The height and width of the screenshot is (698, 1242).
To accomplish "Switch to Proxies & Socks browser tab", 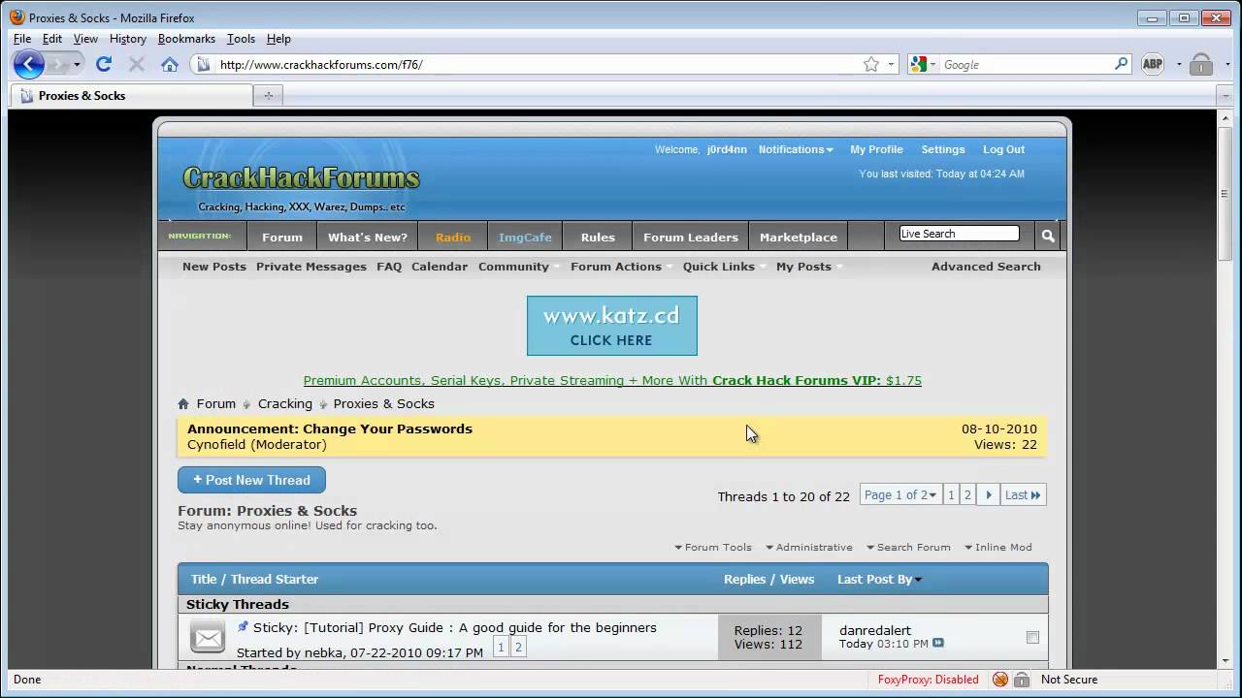I will 131,95.
